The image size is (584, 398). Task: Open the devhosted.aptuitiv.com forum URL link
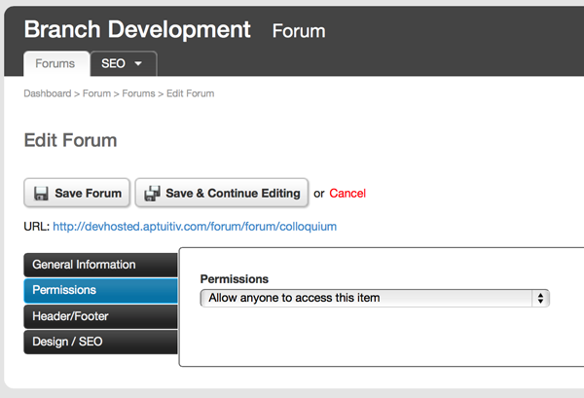[195, 227]
